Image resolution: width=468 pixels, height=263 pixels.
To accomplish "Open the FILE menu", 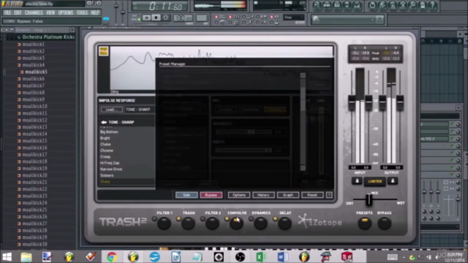I will point(7,12).
